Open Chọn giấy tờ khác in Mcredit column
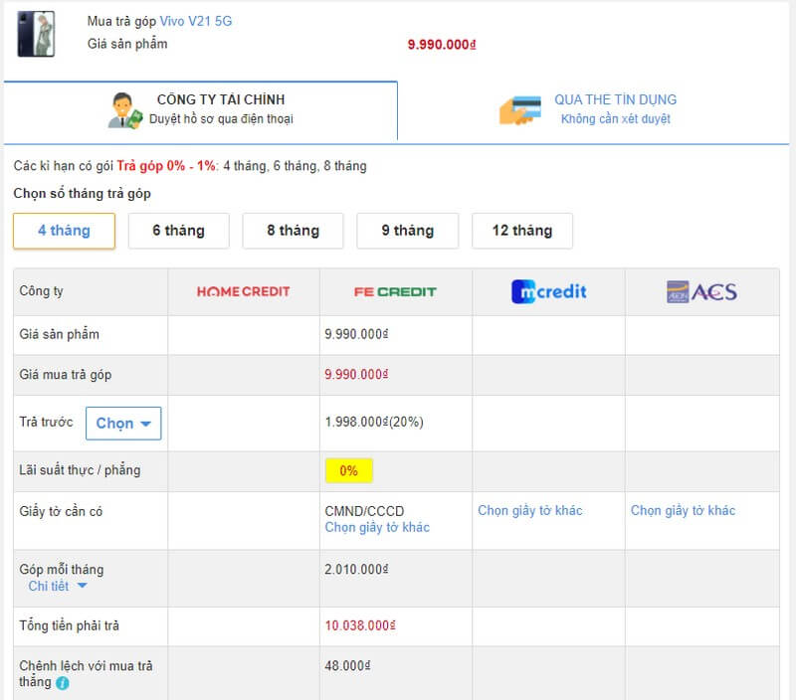This screenshot has height=700, width=796. click(530, 510)
